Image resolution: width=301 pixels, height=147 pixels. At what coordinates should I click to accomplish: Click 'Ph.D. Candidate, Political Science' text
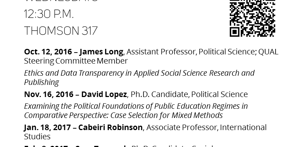(x=189, y=94)
